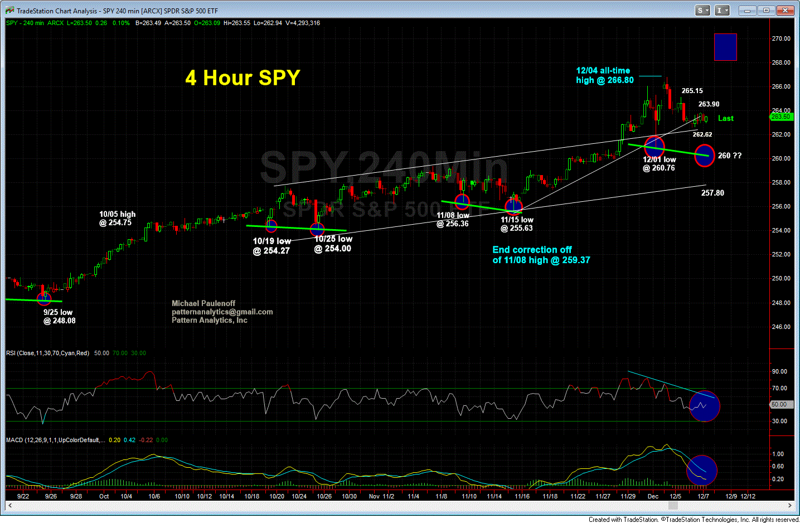800x523 pixels.
Task: Select the blue circle on the MACD panel
Action: tap(702, 471)
